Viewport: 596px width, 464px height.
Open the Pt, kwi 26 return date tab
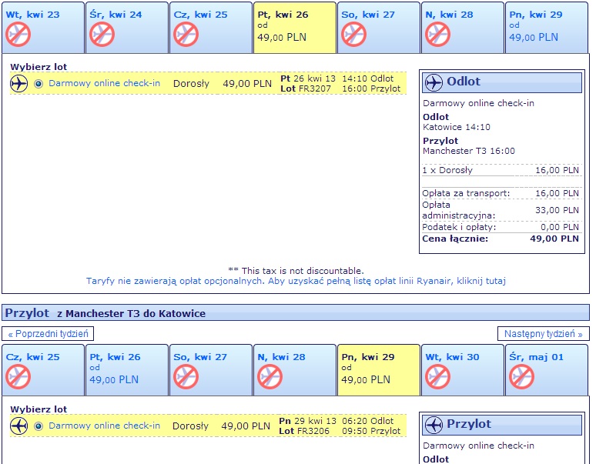[x=126, y=370]
